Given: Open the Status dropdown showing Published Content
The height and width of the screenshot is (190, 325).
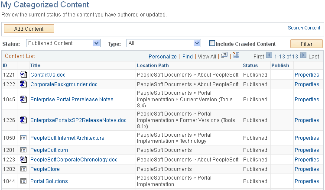Looking at the screenshot, I should pos(63,43).
